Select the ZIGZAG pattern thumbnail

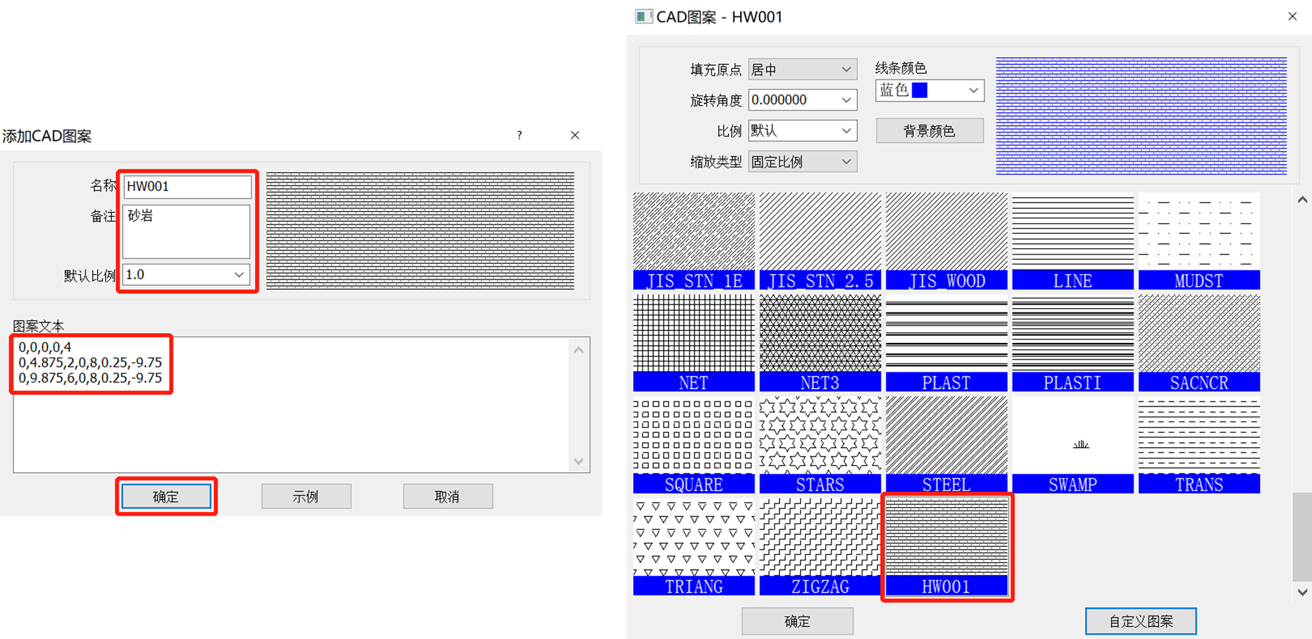click(819, 546)
